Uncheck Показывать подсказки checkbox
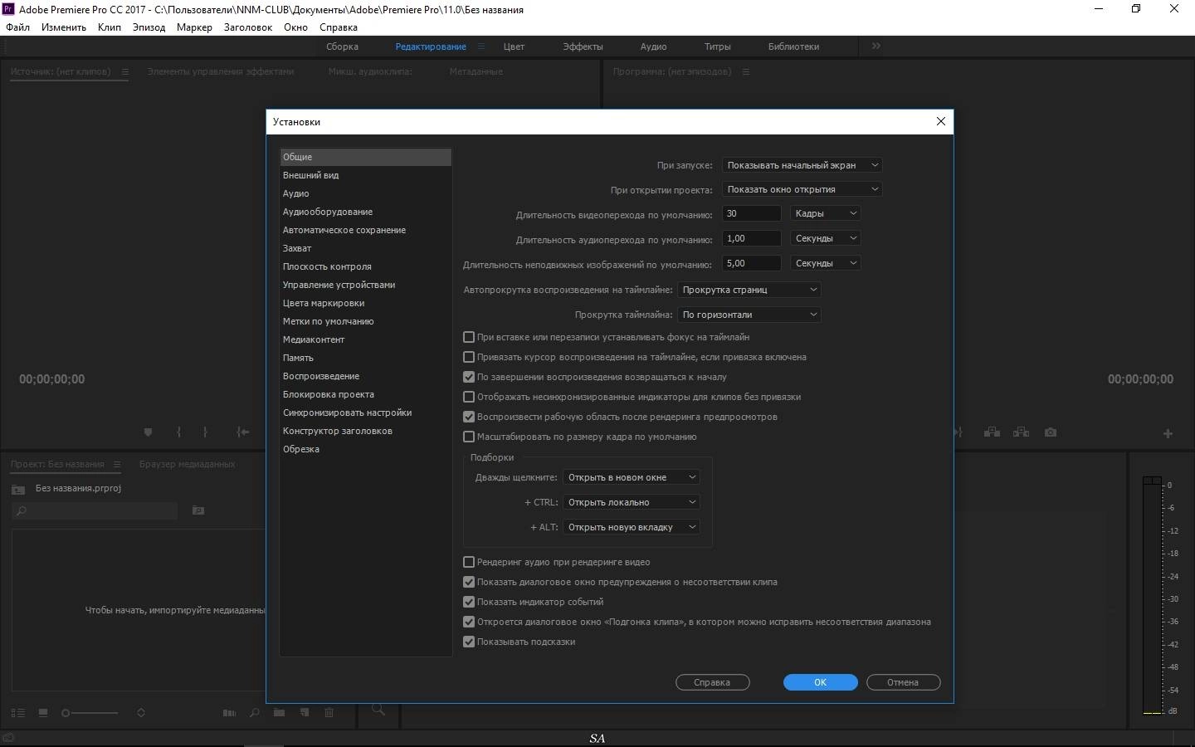This screenshot has width=1195, height=747. point(469,642)
